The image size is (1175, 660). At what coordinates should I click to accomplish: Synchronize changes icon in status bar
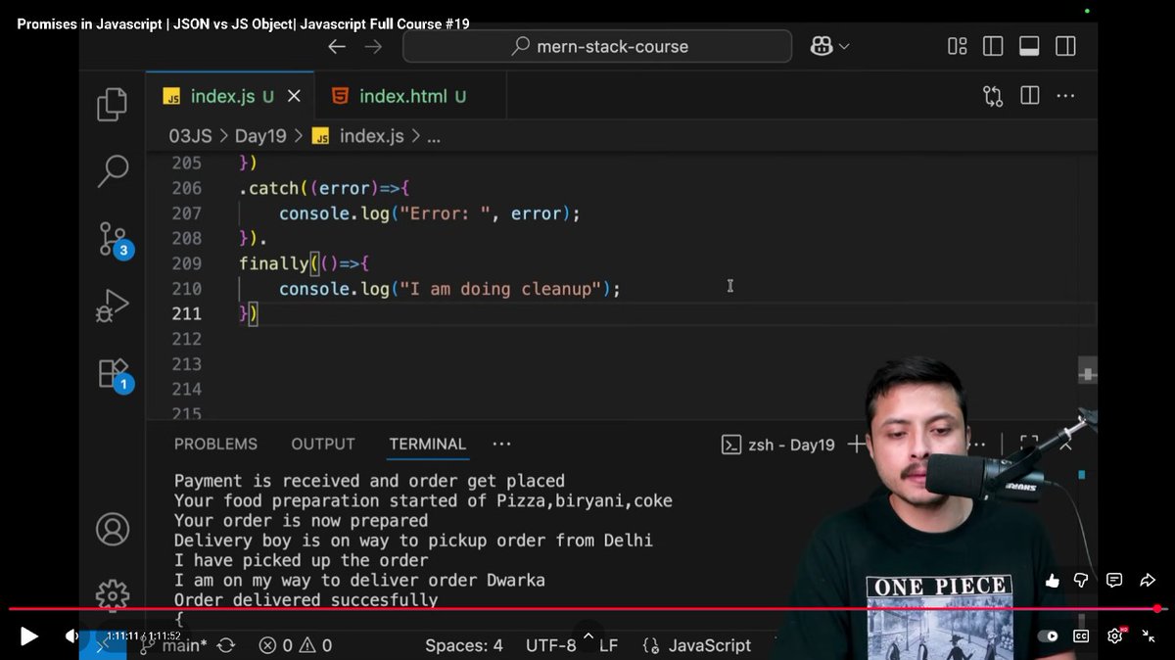[x=226, y=645]
